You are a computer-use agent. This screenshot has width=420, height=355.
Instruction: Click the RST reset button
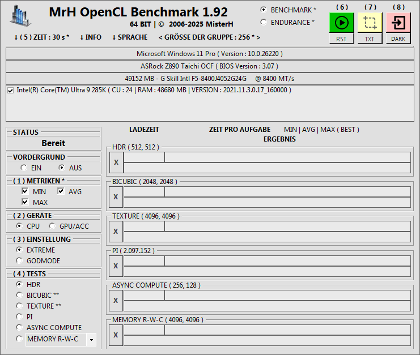(x=342, y=39)
